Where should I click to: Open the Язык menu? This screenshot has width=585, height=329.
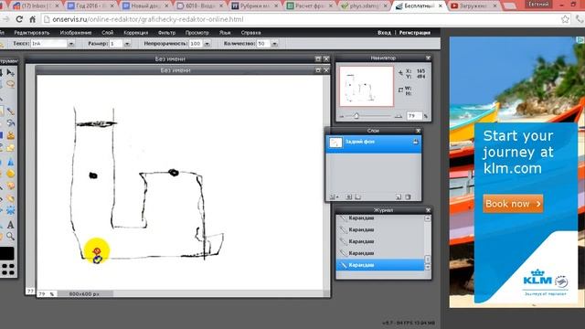tap(225, 33)
